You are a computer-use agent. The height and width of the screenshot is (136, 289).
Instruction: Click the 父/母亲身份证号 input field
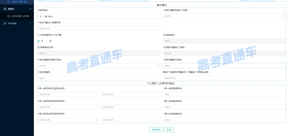[x=99, y=53]
